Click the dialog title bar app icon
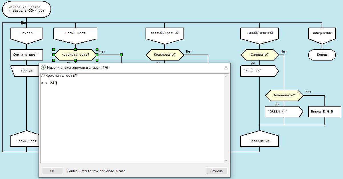 click(43, 67)
